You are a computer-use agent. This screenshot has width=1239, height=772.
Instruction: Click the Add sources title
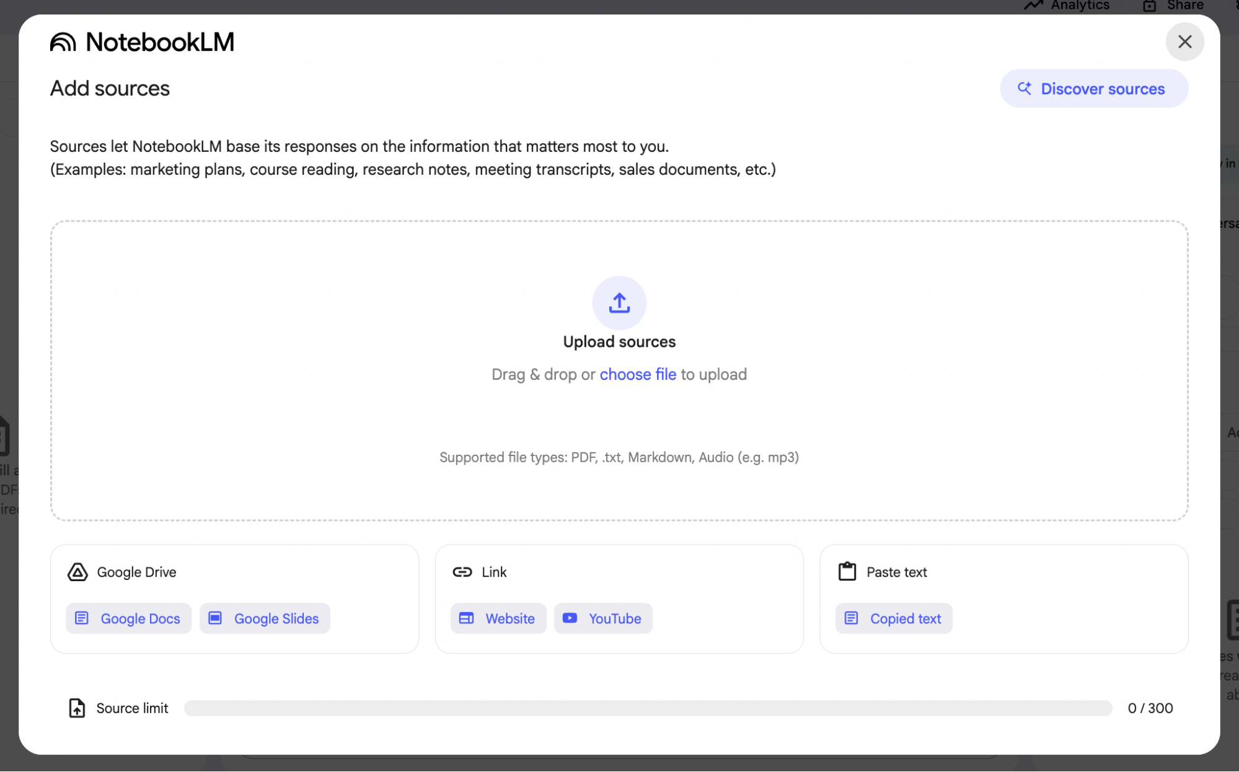(x=110, y=89)
